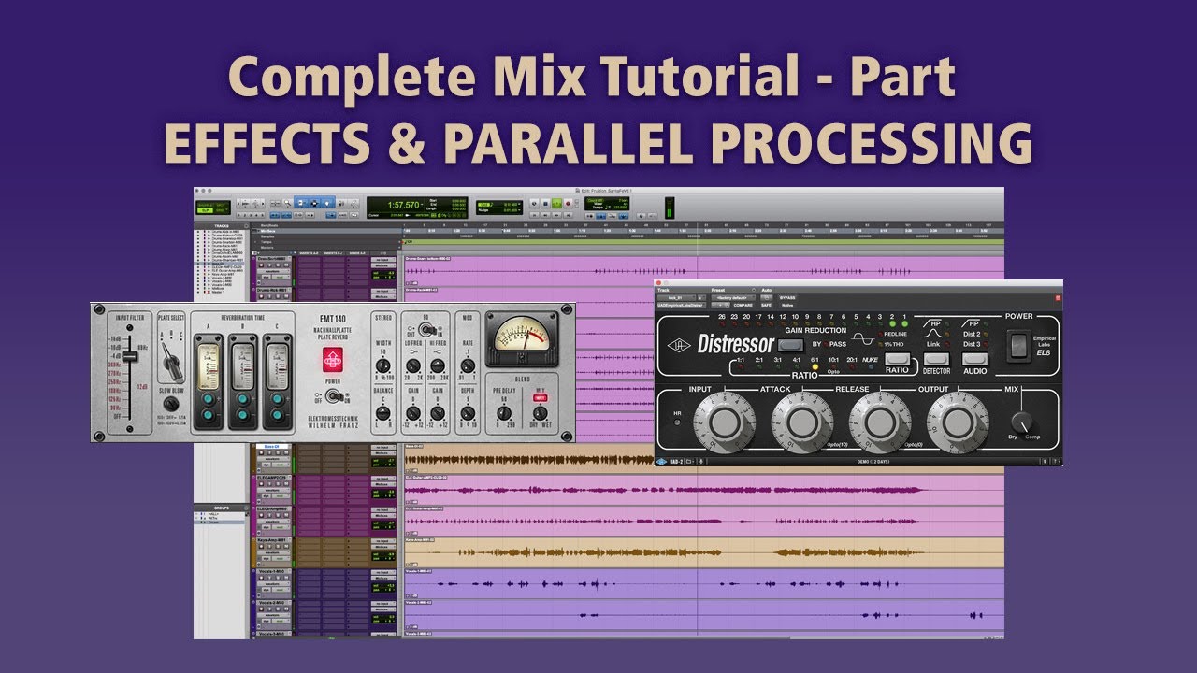This screenshot has width=1197, height=673.
Task: Click the Stop button in transport
Action: point(545,203)
